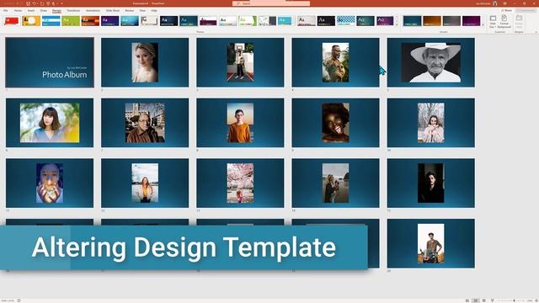This screenshot has height=303, width=539.
Task: Select slide of boy in orange sweater
Action: 240,123
